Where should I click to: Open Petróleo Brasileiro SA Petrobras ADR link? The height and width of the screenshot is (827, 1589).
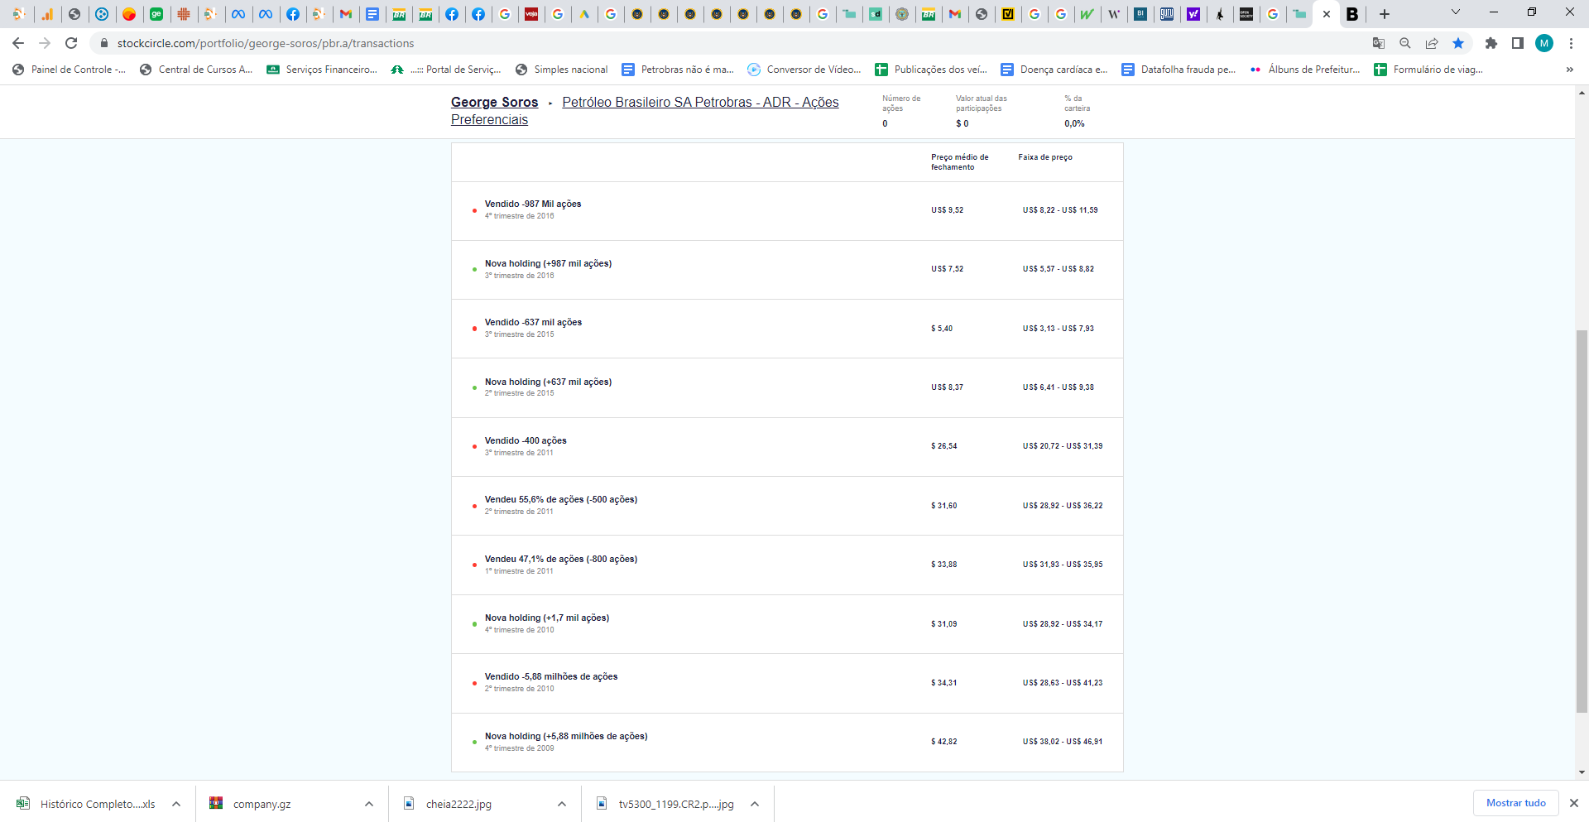tap(645, 110)
